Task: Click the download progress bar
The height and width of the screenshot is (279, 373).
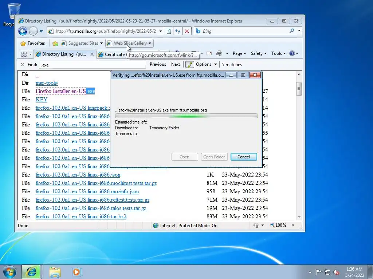Action: [x=186, y=116]
